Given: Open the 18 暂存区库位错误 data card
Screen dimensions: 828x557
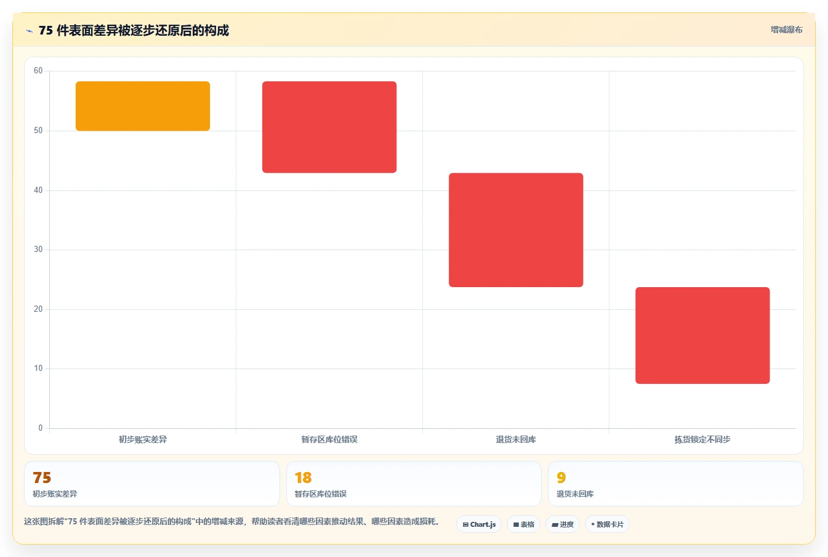Looking at the screenshot, I should [x=414, y=484].
